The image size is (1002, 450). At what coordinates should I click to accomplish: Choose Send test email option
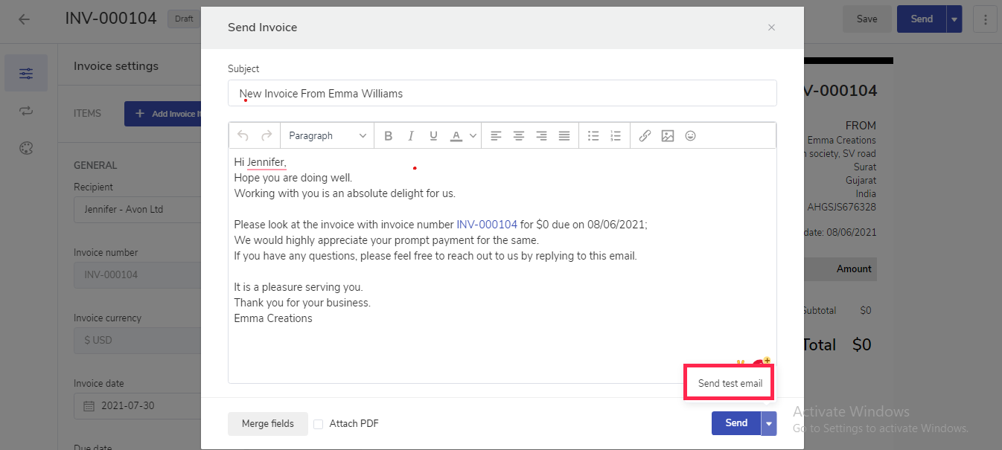pos(730,384)
